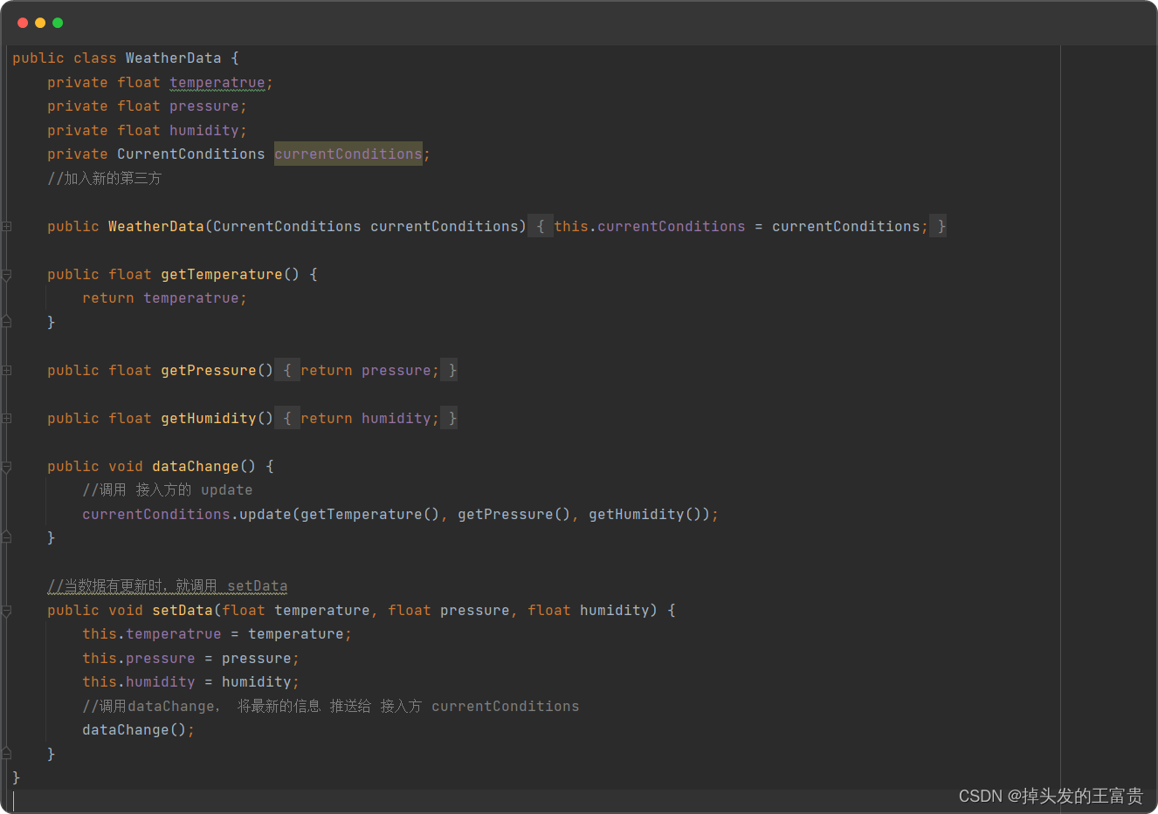Click the WeatherData constructor name

click(156, 227)
